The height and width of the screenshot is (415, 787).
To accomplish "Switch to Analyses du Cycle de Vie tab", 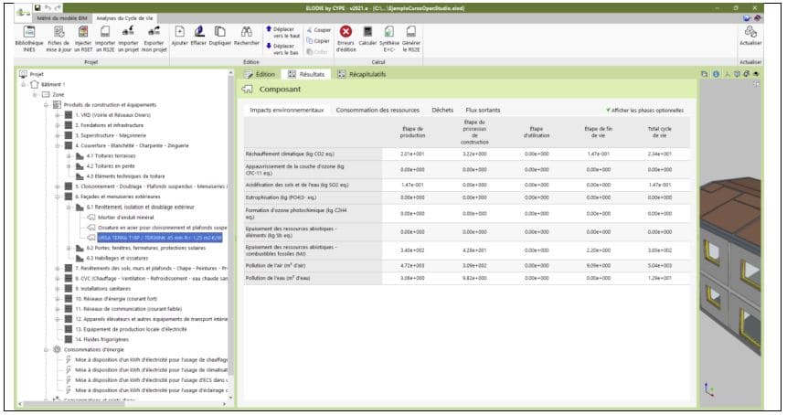I will 124,18.
